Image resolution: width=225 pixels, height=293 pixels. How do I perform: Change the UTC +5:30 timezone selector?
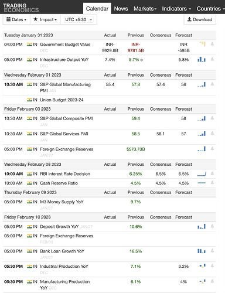pos(79,19)
